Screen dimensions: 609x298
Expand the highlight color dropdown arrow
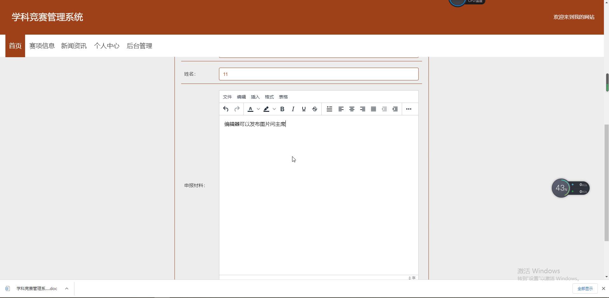274,109
